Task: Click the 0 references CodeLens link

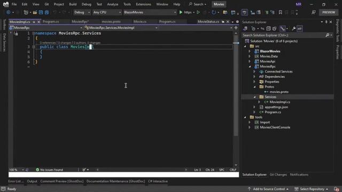Action: tap(48, 43)
